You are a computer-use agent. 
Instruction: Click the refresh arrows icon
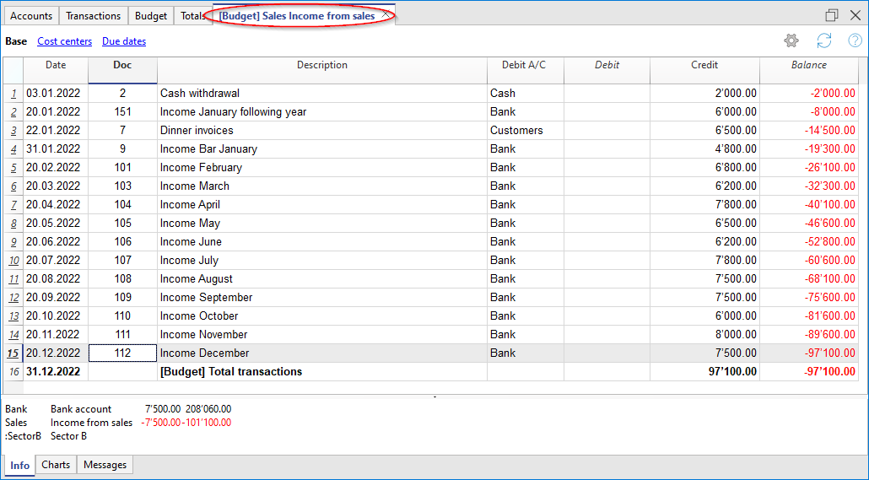(x=823, y=40)
